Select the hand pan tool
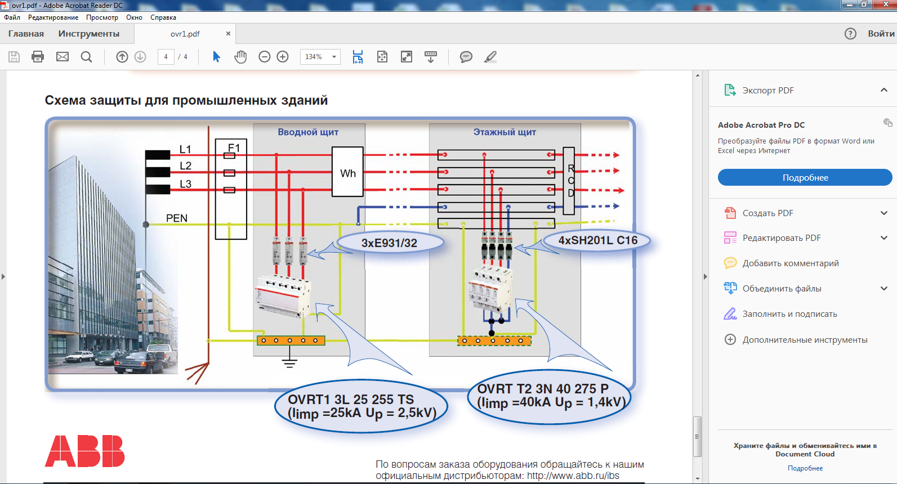 click(240, 57)
